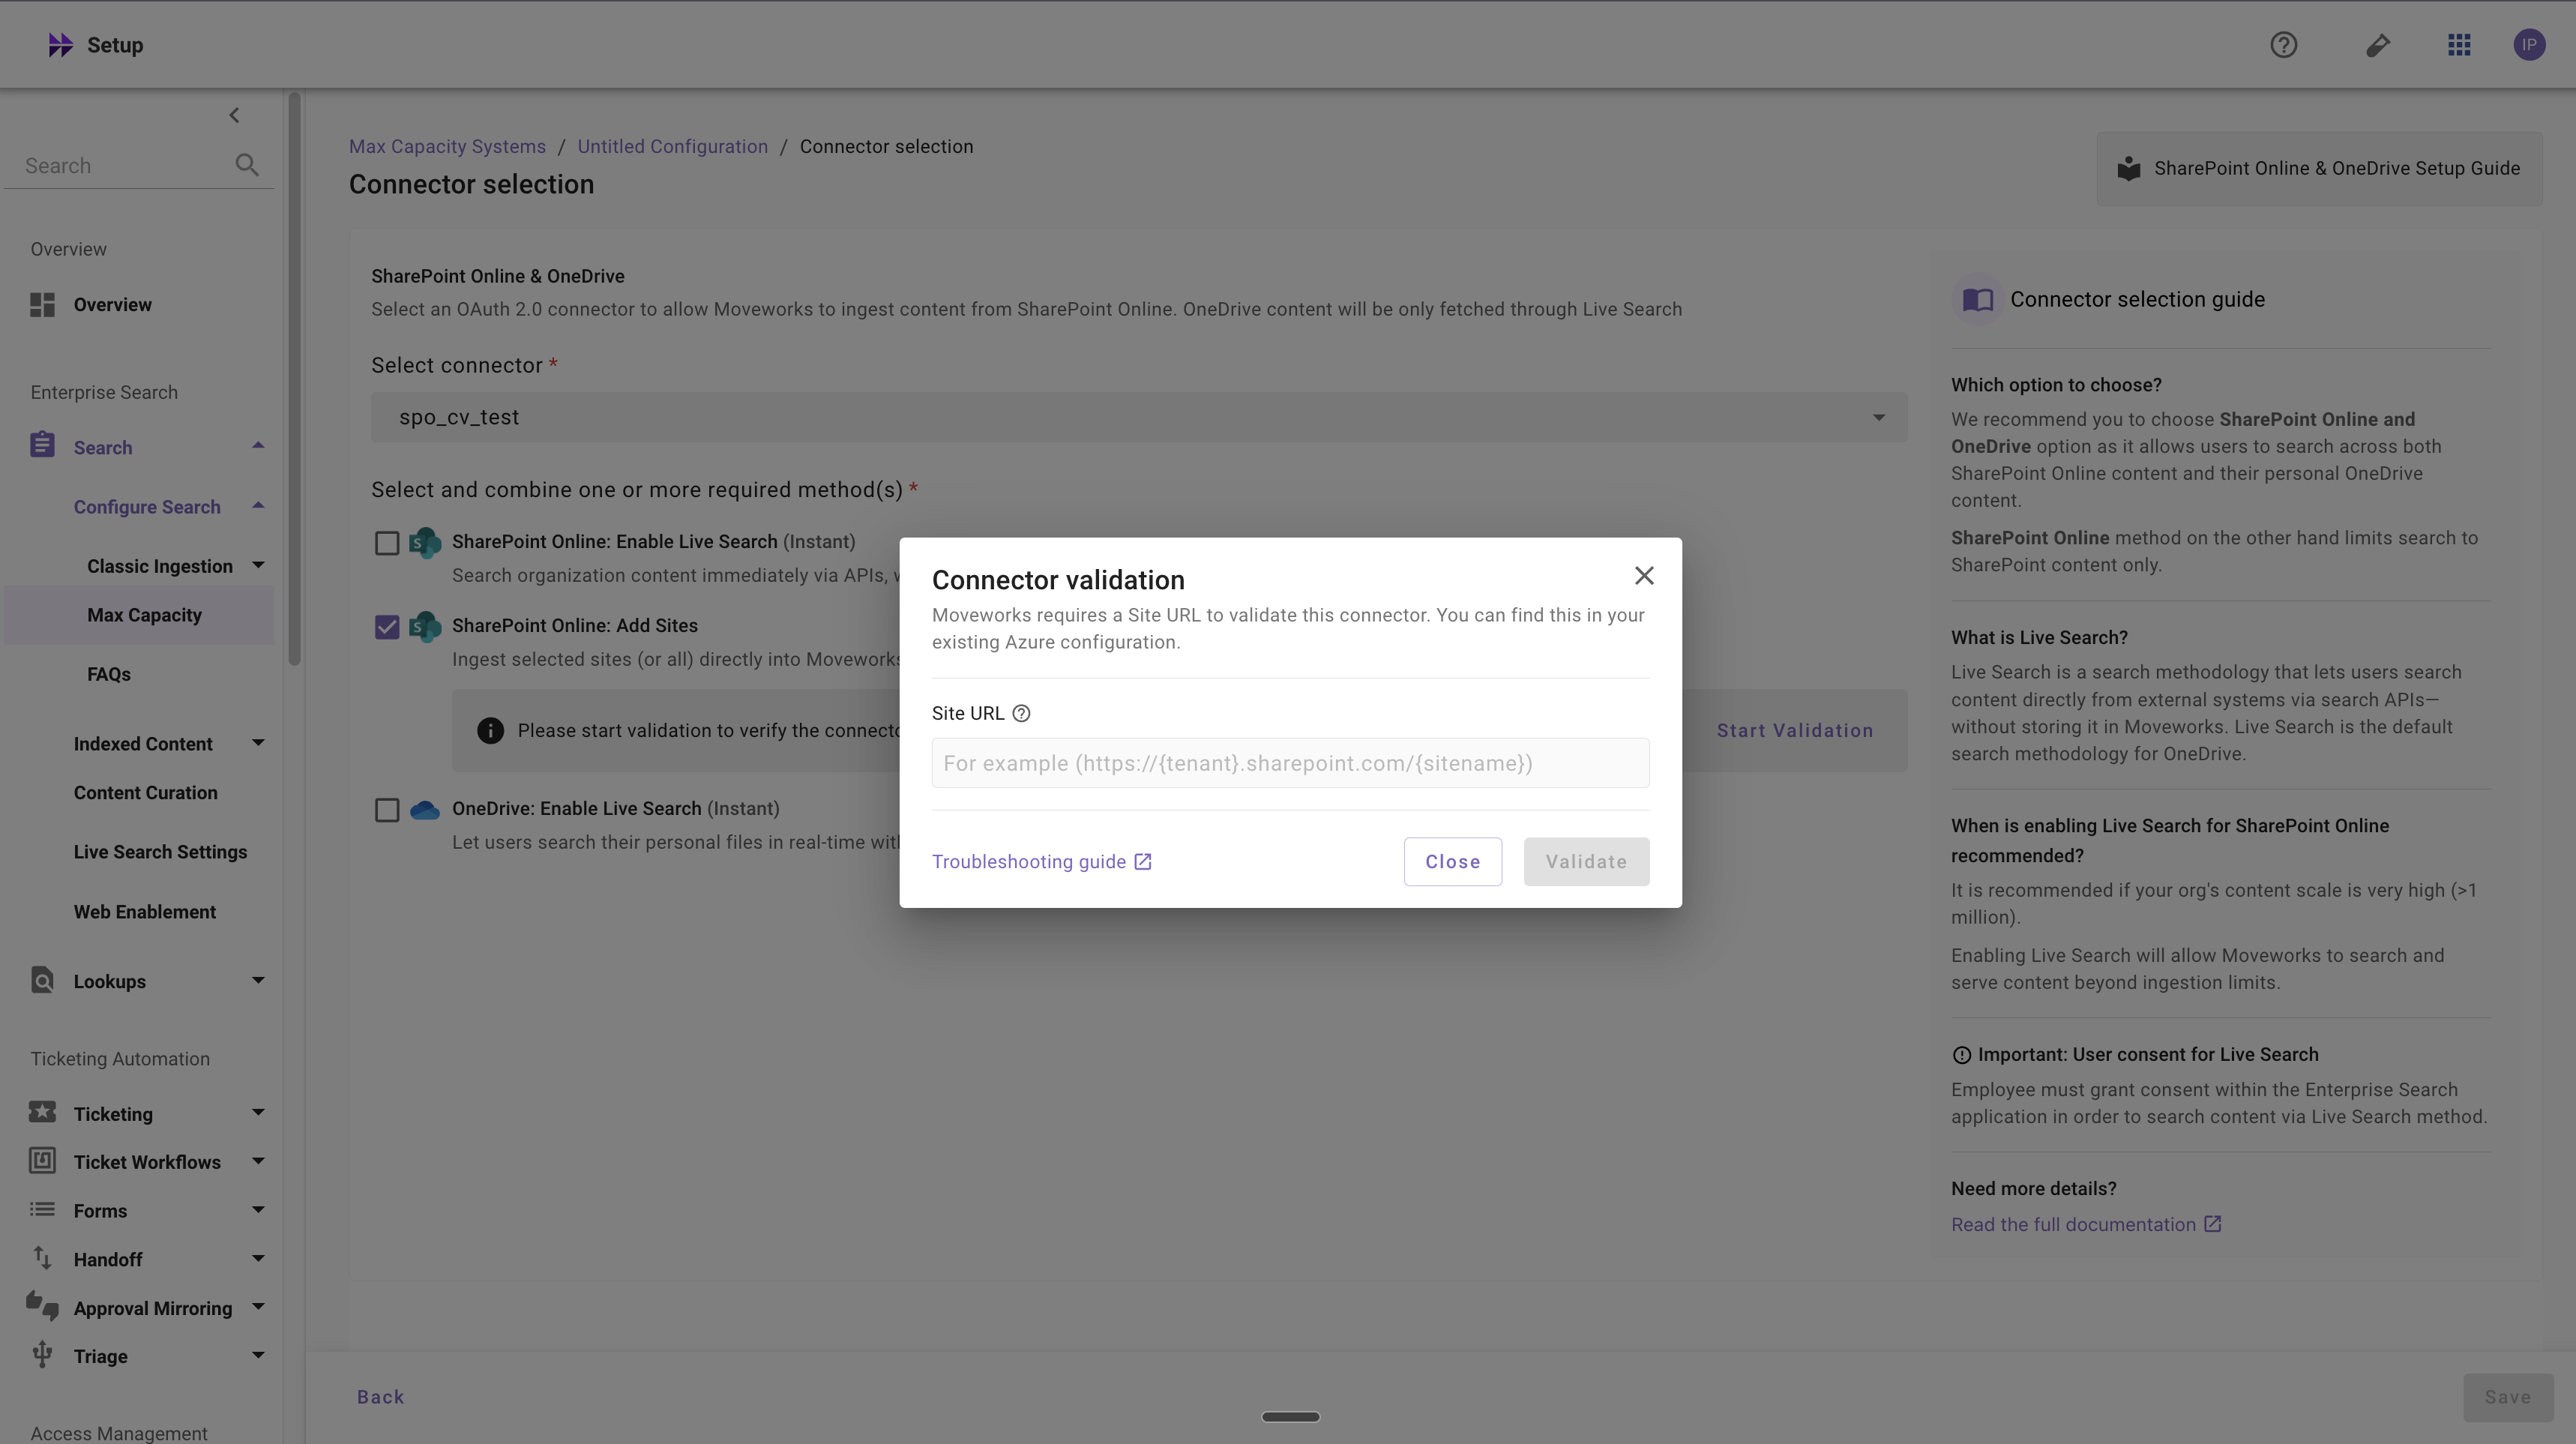2576x1444 pixels.
Task: Click the Site URL help tooltip icon
Action: pos(1021,713)
